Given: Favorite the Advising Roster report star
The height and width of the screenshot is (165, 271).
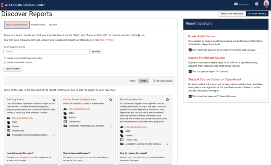Looking at the screenshot, I should 54,100.
